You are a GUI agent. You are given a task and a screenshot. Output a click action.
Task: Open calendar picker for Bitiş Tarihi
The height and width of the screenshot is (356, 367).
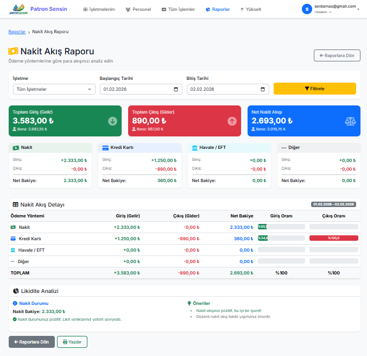pos(263,89)
